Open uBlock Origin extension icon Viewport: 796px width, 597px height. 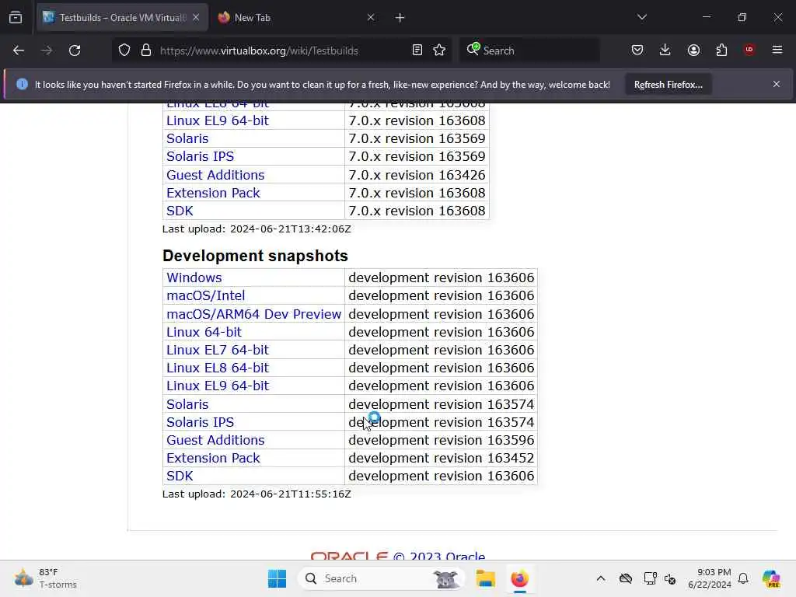pos(749,50)
